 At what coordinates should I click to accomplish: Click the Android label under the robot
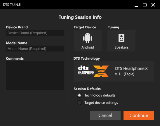coord(88,47)
